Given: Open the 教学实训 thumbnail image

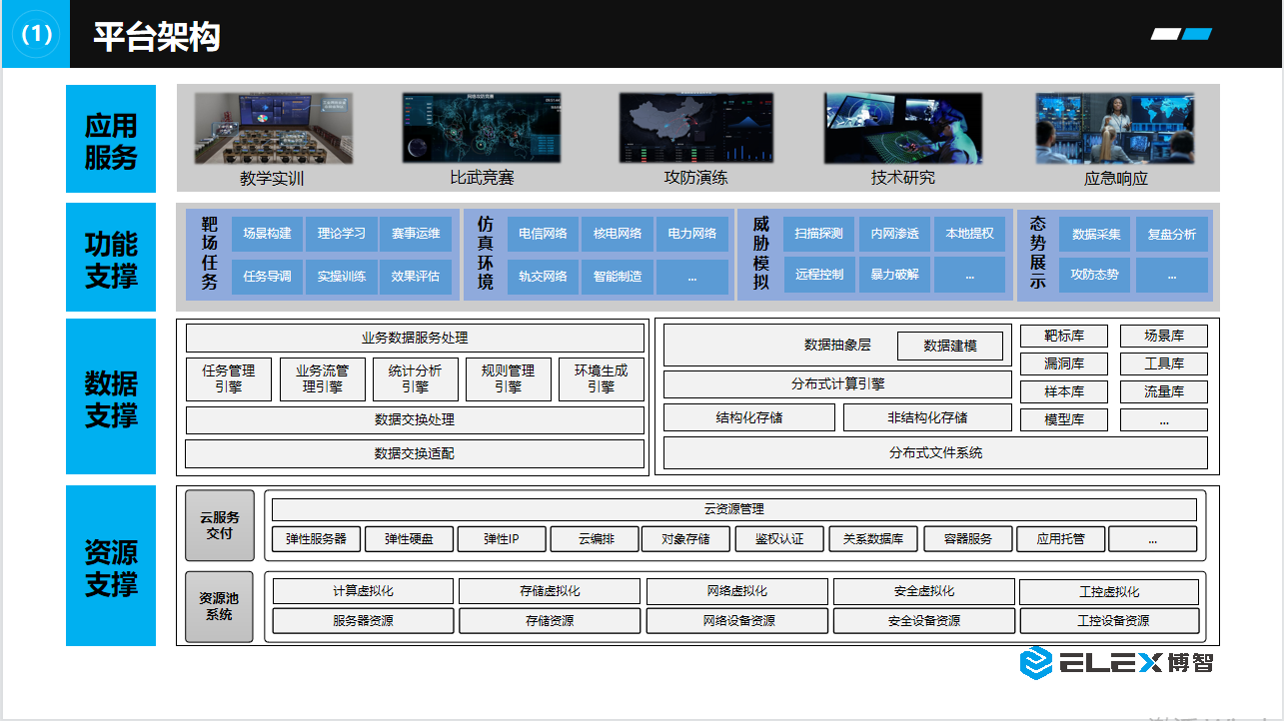Looking at the screenshot, I should pos(271,129).
